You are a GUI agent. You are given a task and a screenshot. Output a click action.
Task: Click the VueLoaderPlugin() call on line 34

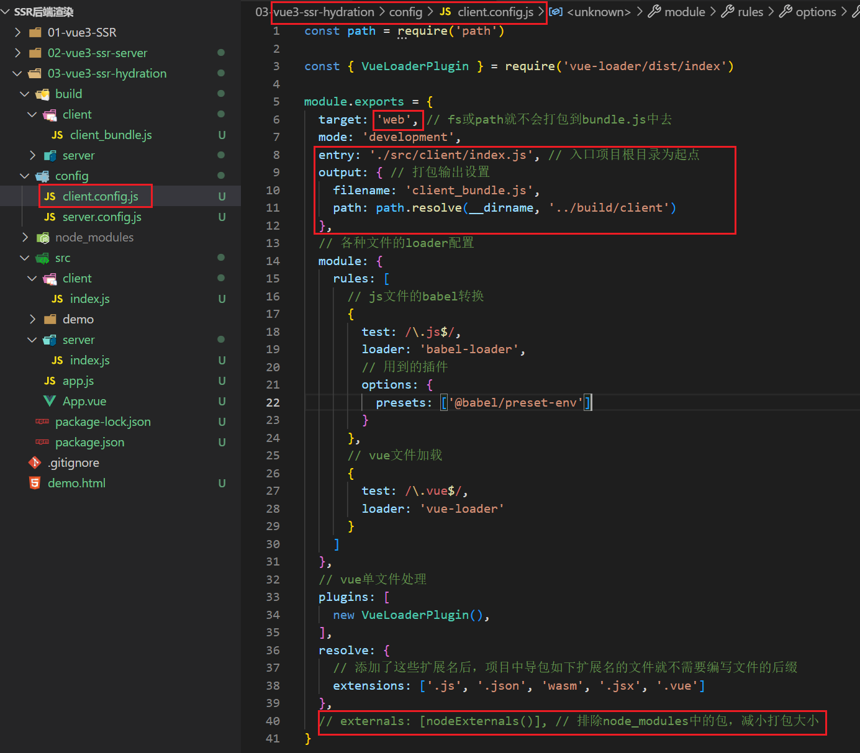coord(422,615)
